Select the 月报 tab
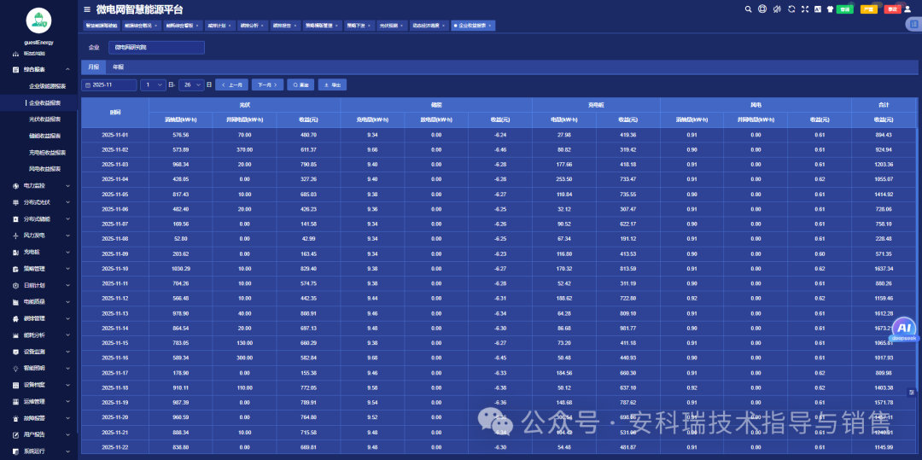This screenshot has width=922, height=460. [94, 67]
